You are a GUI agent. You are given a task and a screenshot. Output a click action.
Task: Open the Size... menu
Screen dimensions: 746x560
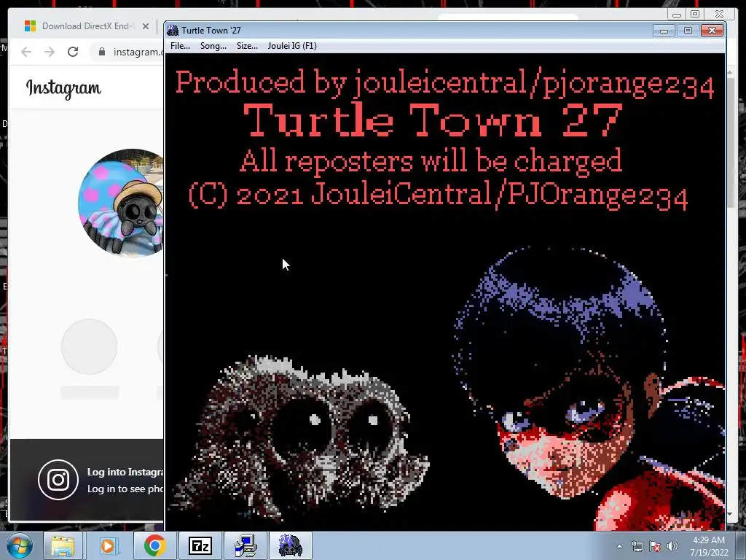[247, 46]
